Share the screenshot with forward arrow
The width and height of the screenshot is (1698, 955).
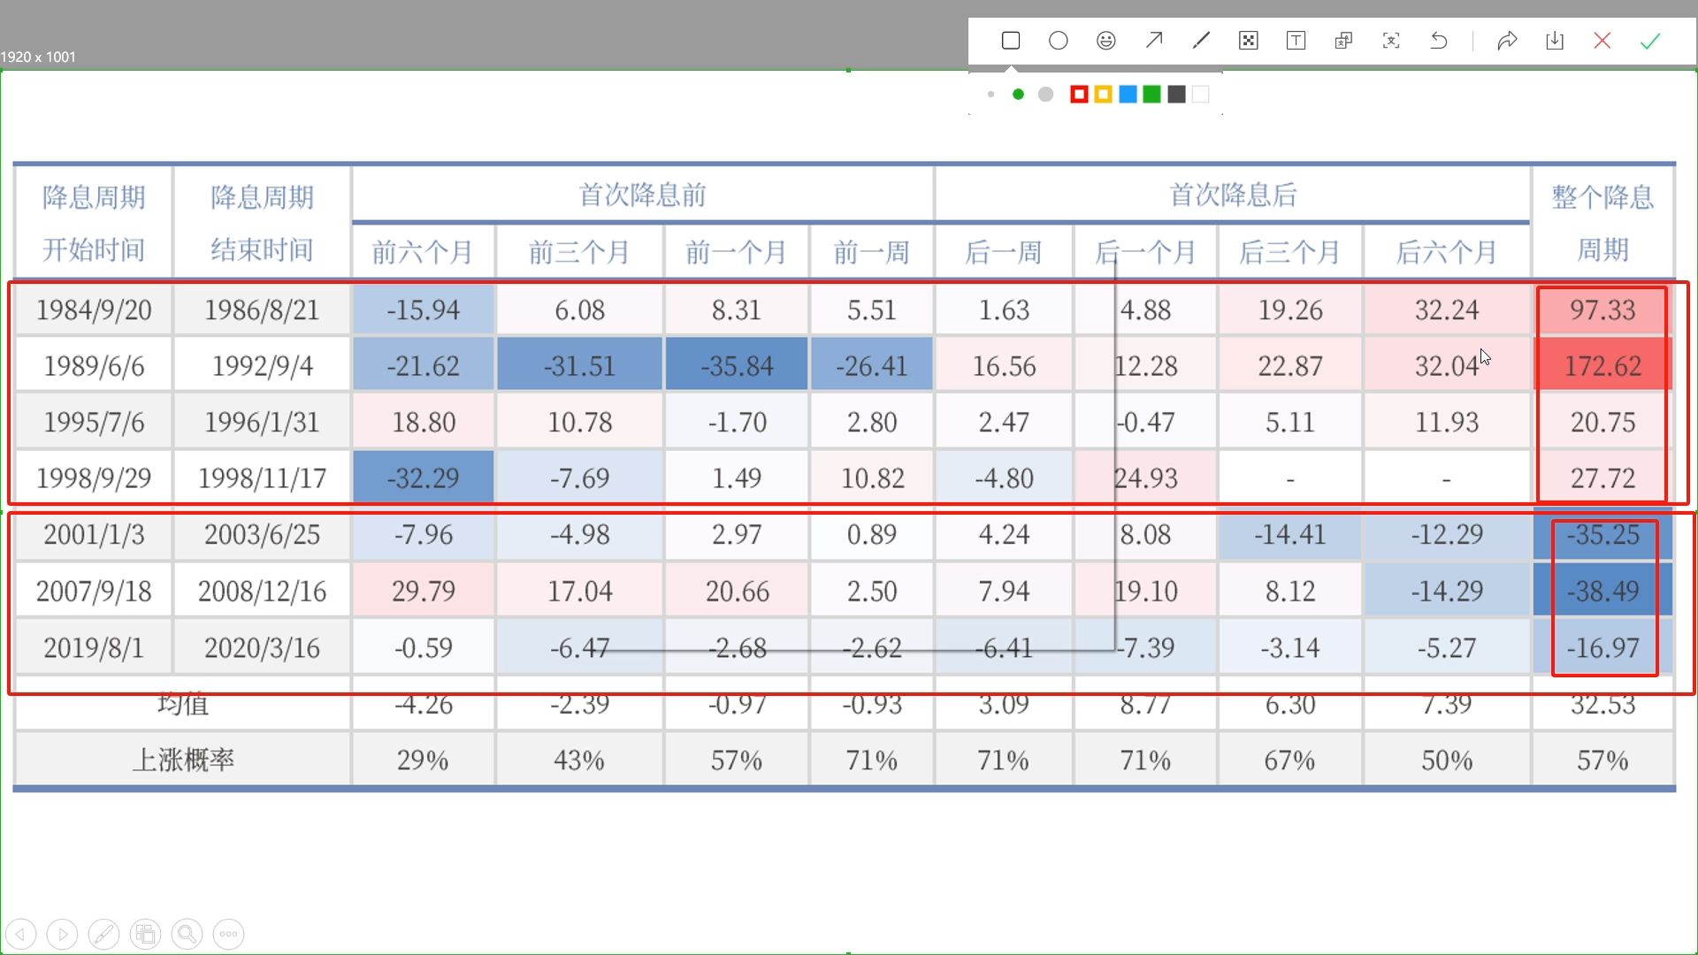point(1507,41)
